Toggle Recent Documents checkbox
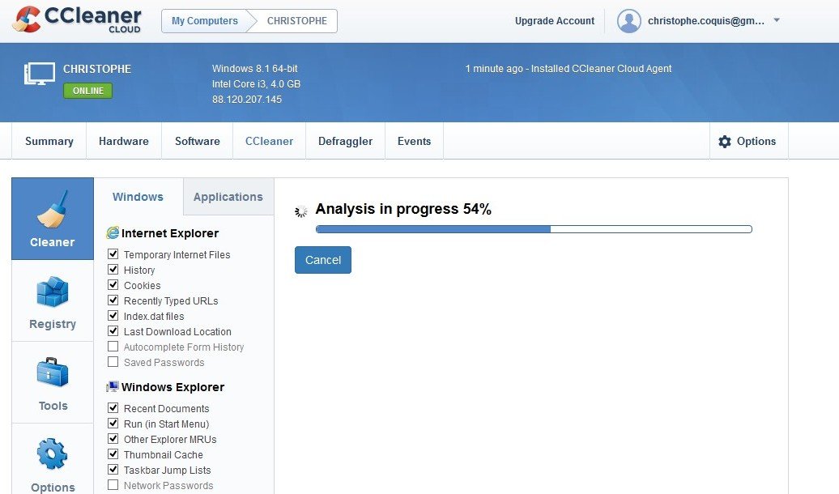 pos(113,408)
